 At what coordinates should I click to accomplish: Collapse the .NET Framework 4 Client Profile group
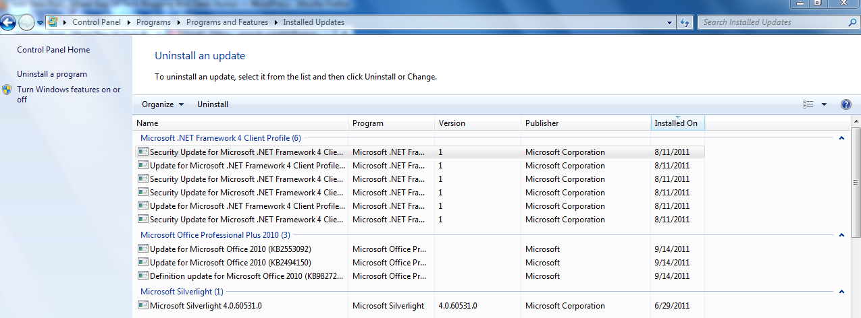click(x=841, y=138)
